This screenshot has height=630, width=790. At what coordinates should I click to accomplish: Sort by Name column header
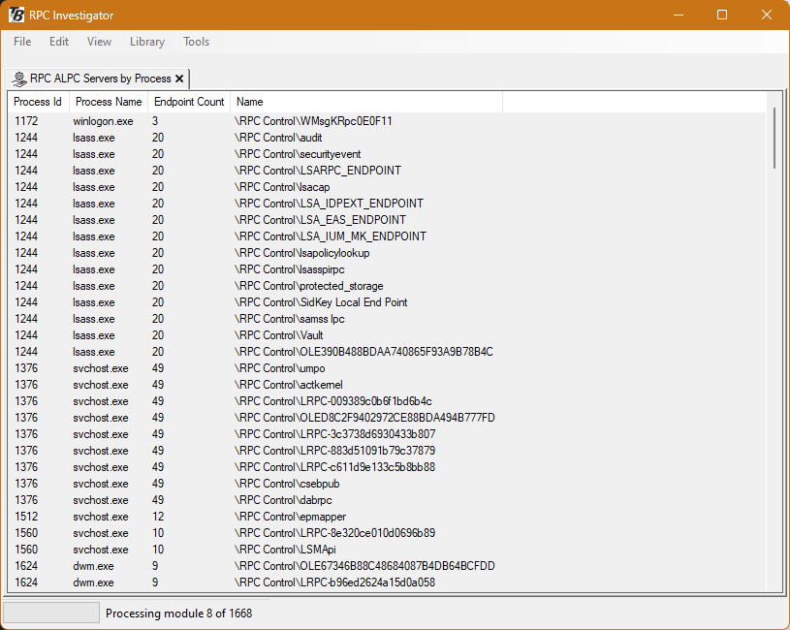pyautogui.click(x=366, y=102)
